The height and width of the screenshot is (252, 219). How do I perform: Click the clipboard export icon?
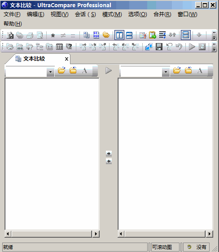pos(153,35)
